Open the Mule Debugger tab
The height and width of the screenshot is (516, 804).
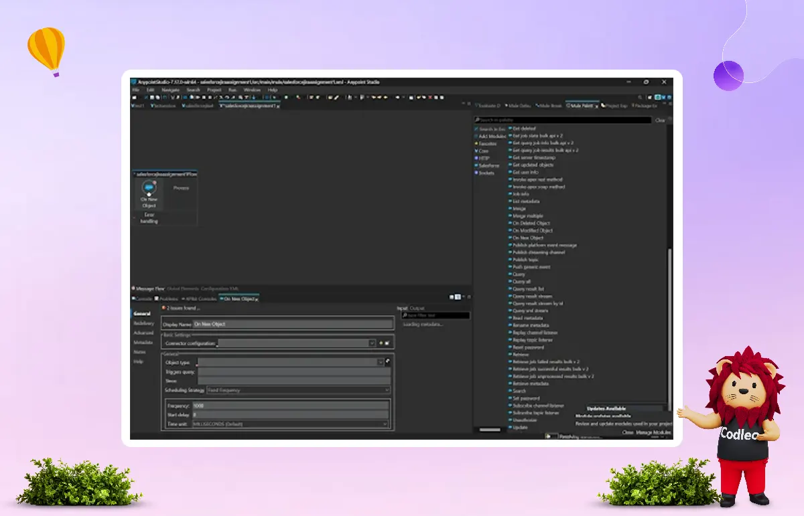(518, 106)
